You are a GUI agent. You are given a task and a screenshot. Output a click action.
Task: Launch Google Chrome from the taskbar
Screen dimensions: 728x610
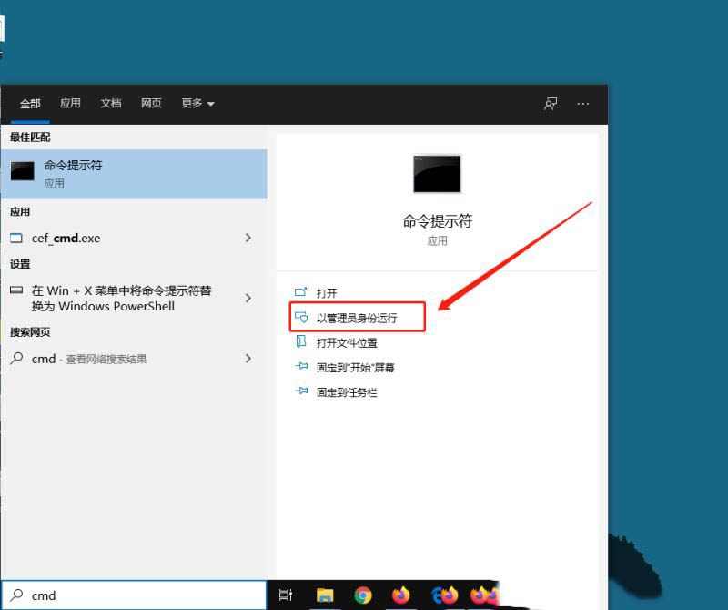pyautogui.click(x=363, y=595)
